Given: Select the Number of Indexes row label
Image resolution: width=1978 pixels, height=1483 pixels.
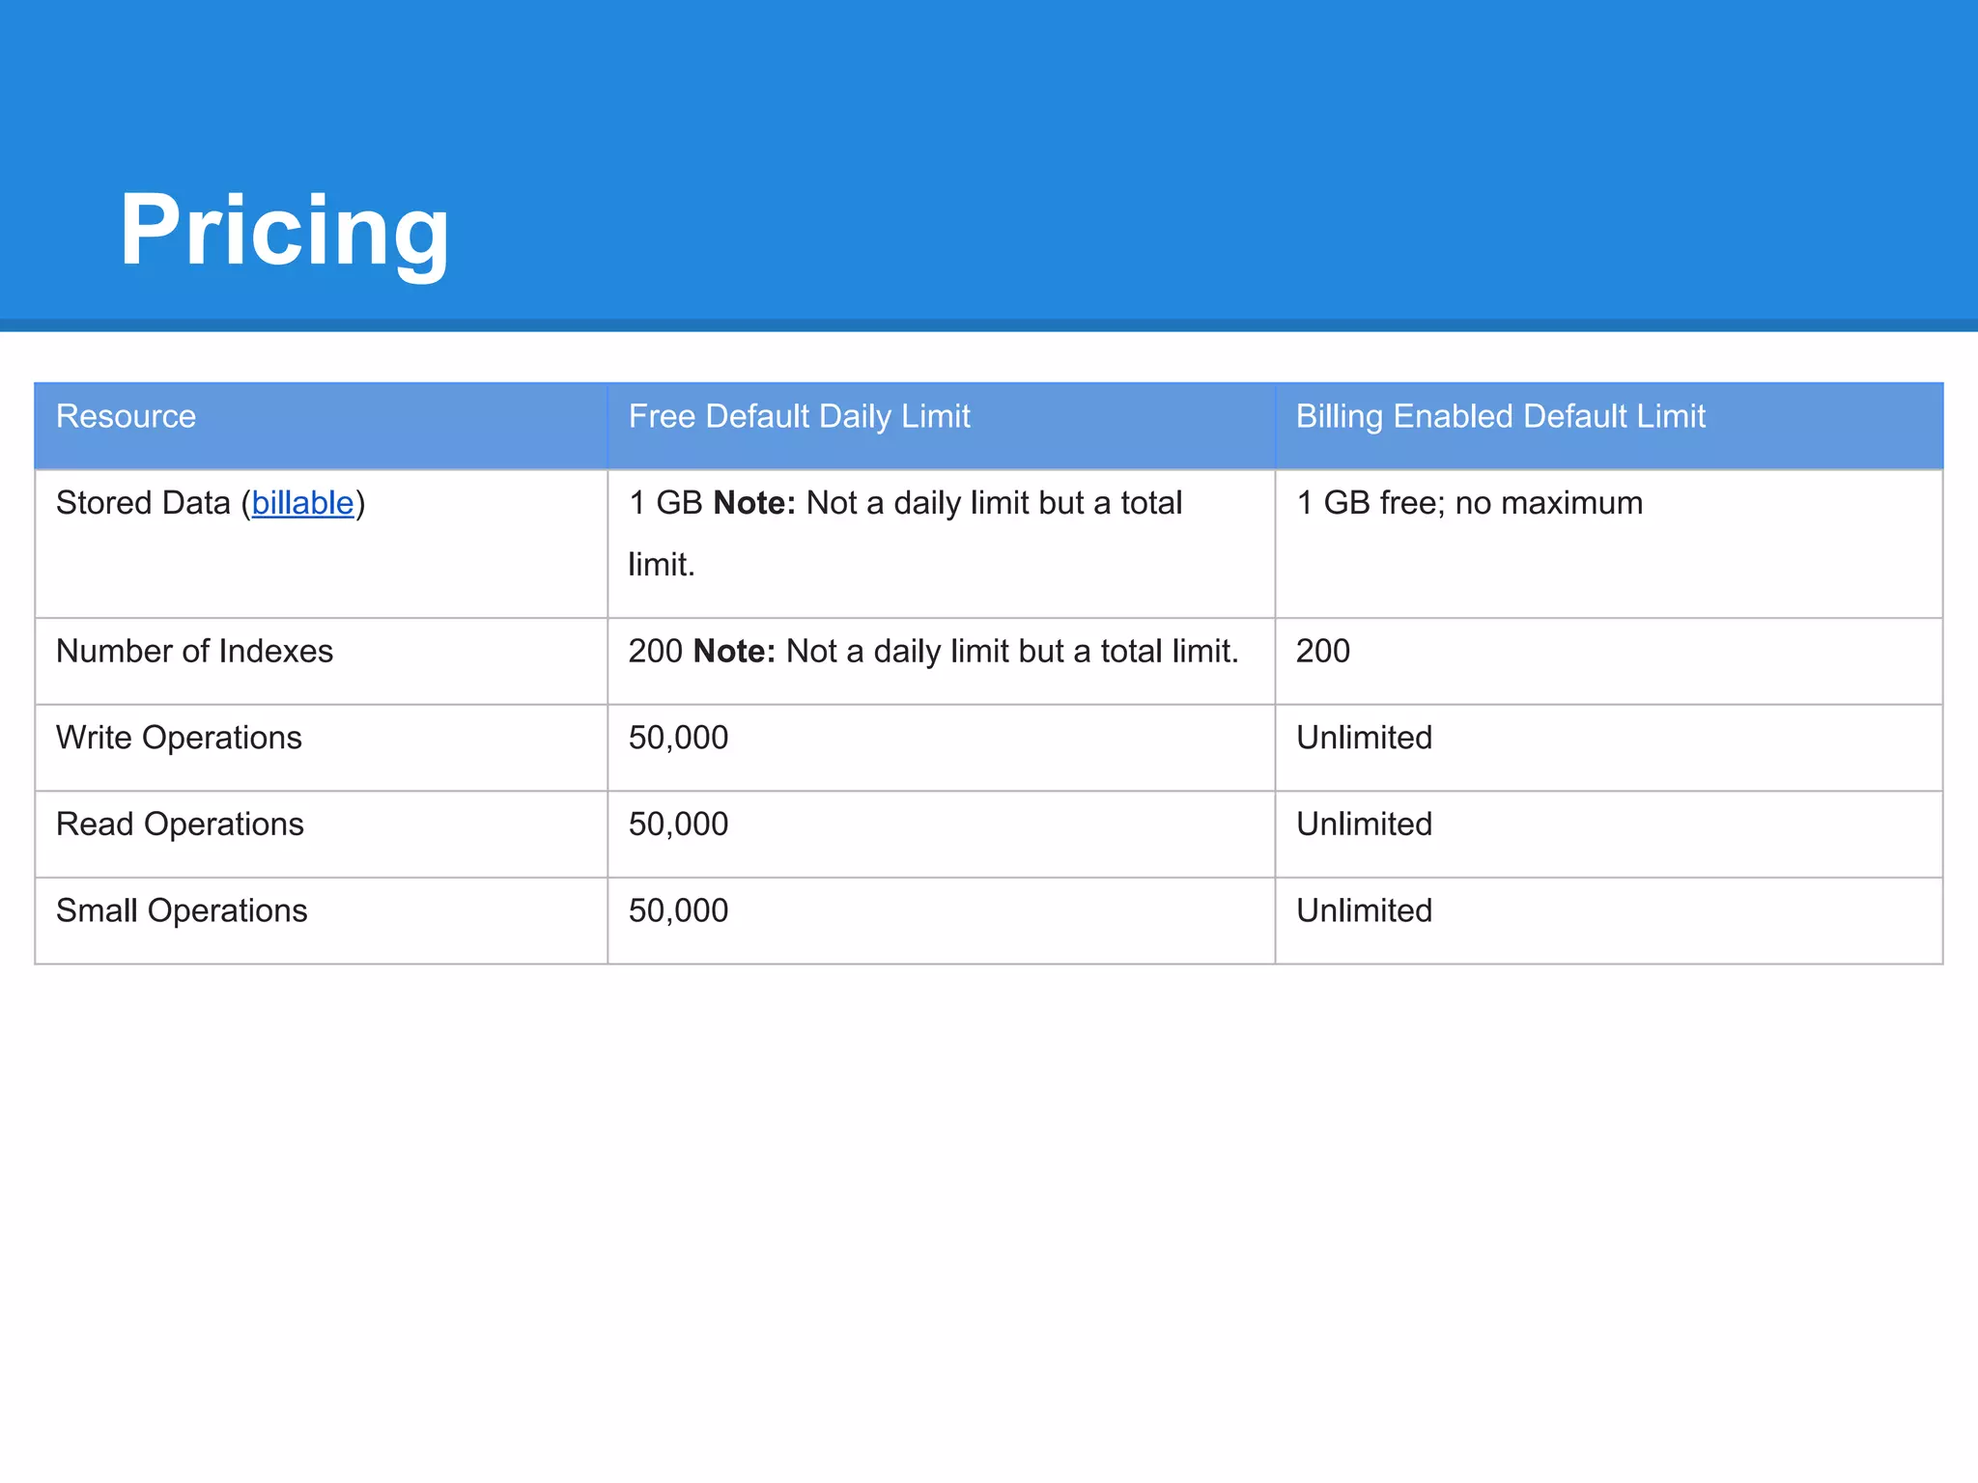Looking at the screenshot, I should (195, 651).
